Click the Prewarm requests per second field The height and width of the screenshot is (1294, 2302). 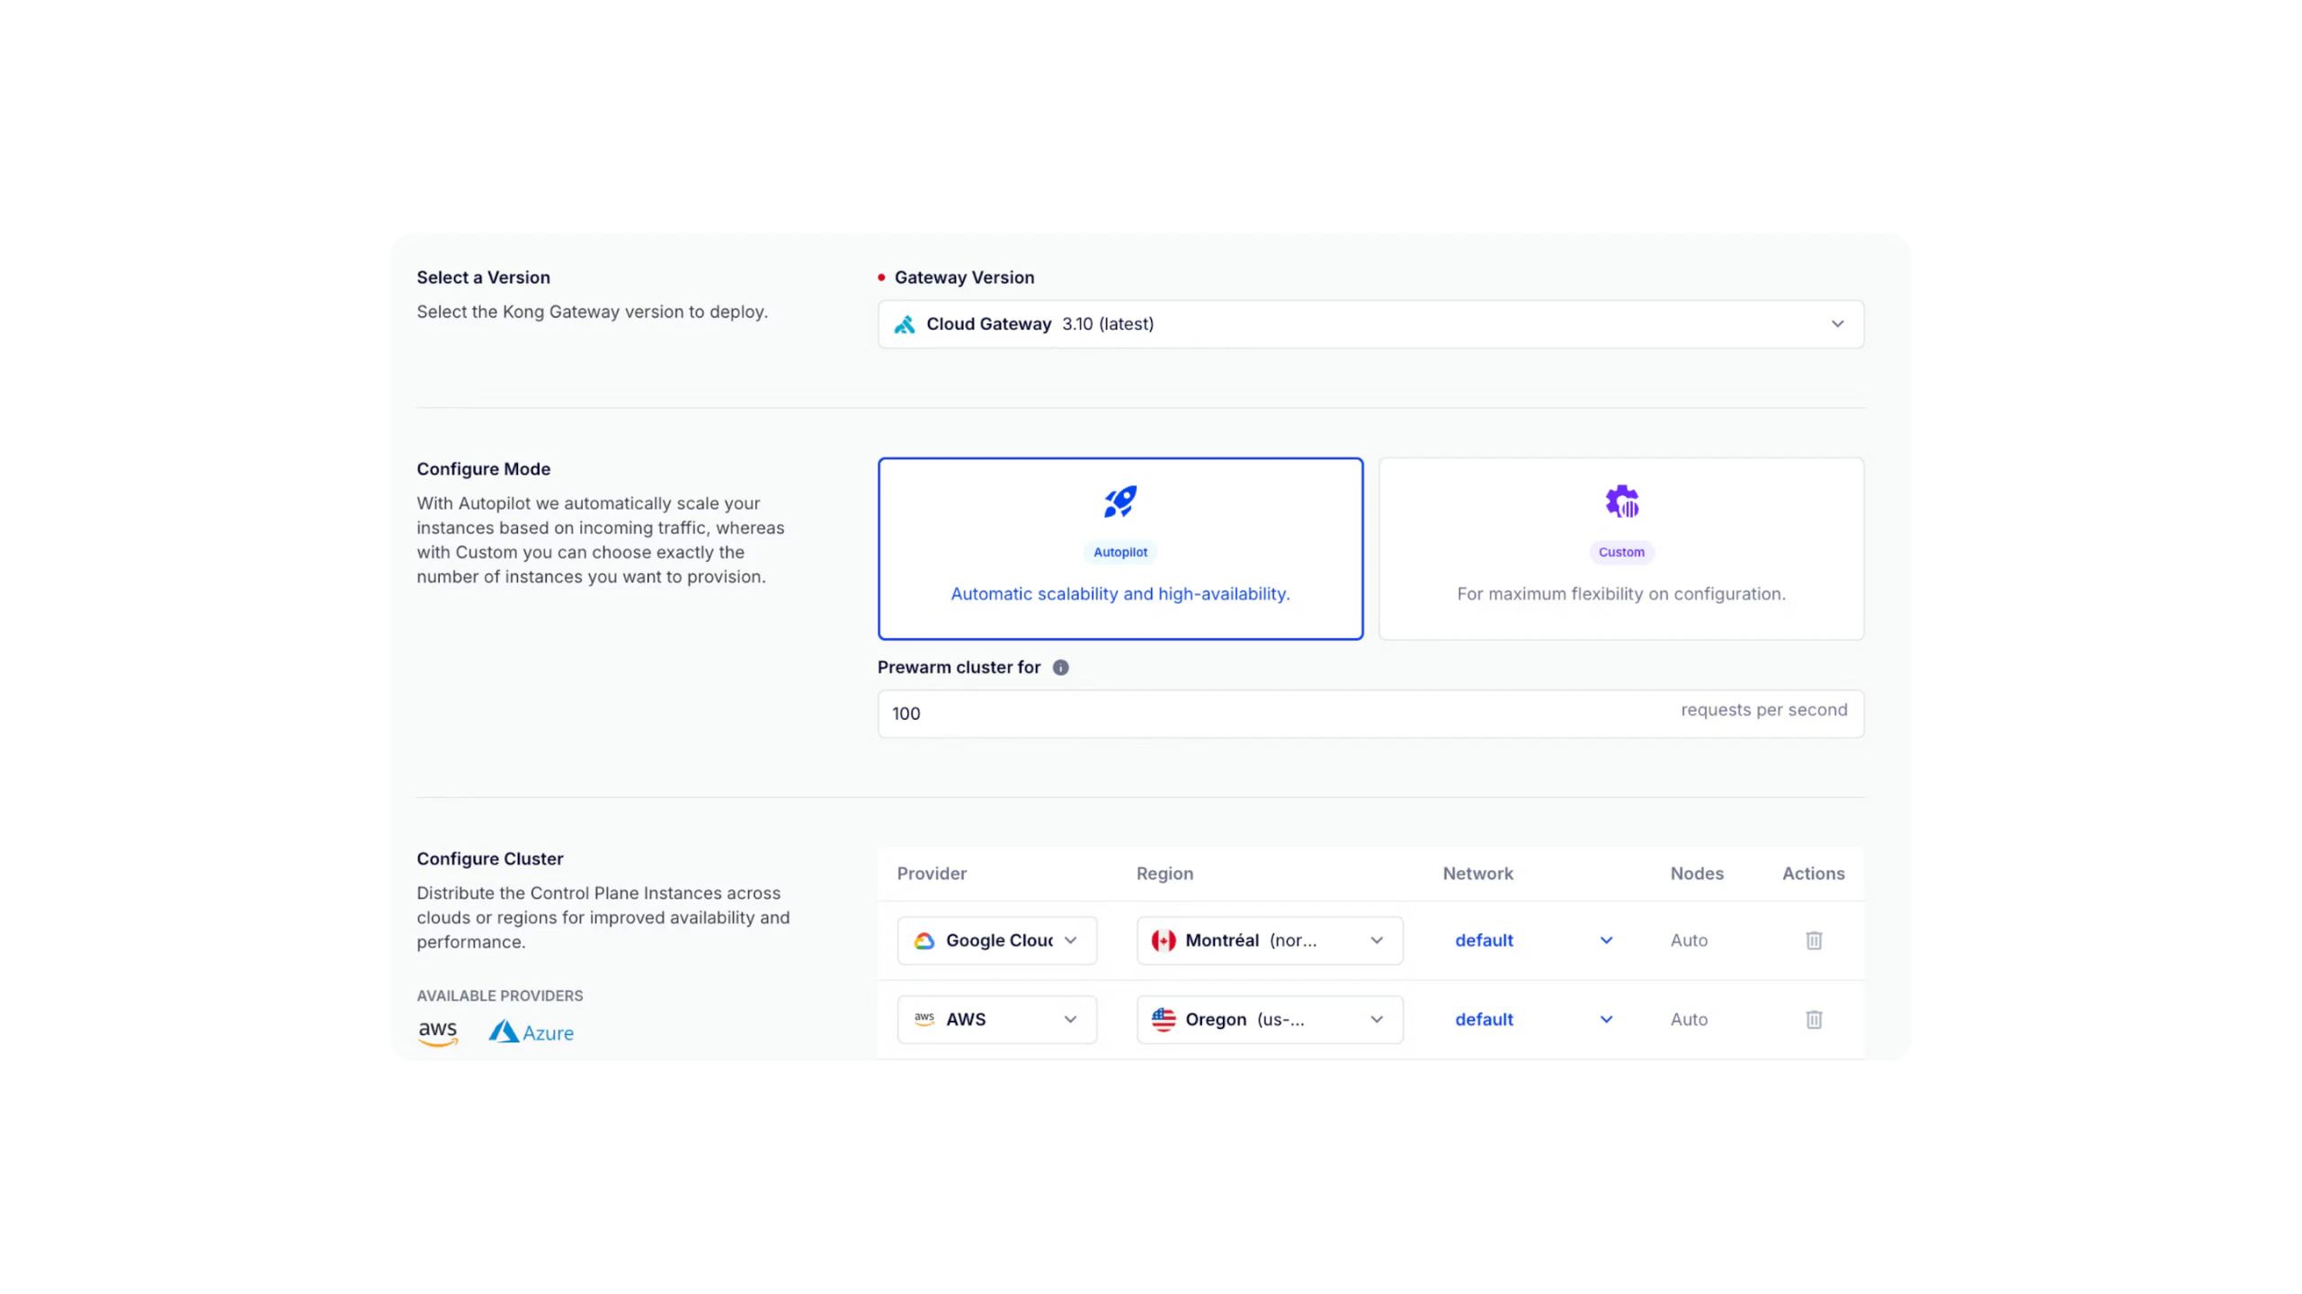(x=1259, y=713)
